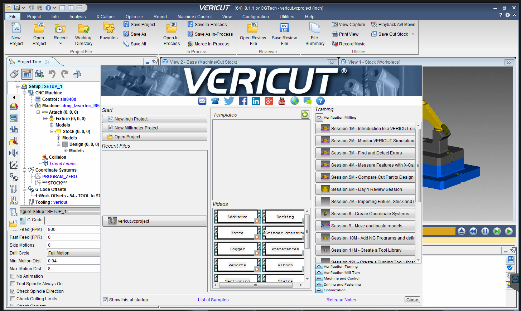This screenshot has height=311, width=521.
Task: Open the Favorites star folder icon
Action: (x=109, y=28)
